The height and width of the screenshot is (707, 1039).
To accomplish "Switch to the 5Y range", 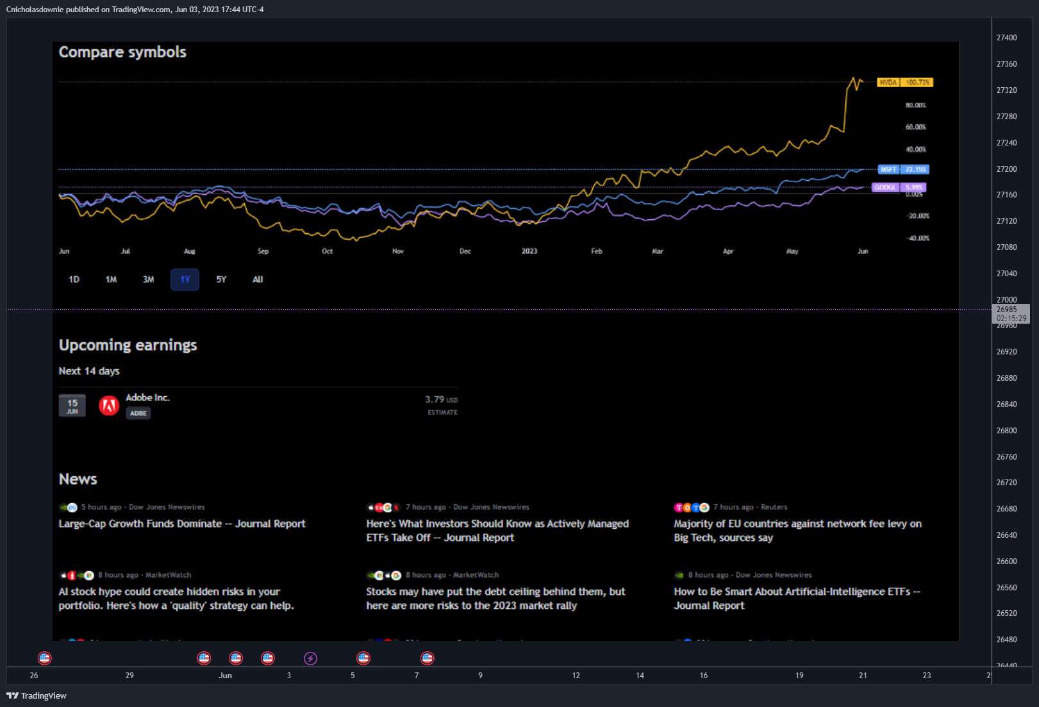I will click(221, 279).
